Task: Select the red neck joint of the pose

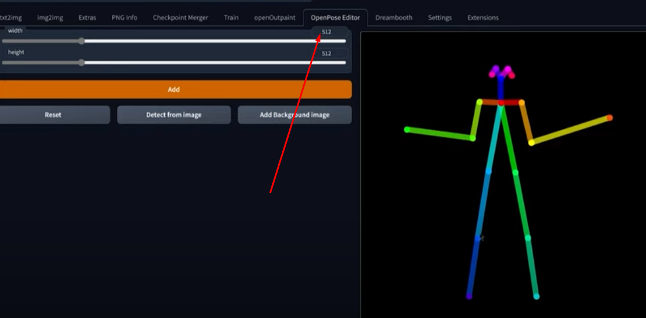Action: (501, 102)
